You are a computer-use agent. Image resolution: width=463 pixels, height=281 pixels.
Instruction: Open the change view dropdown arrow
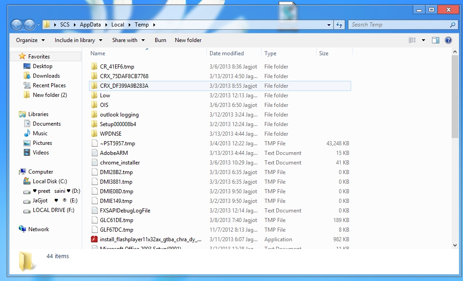point(422,40)
